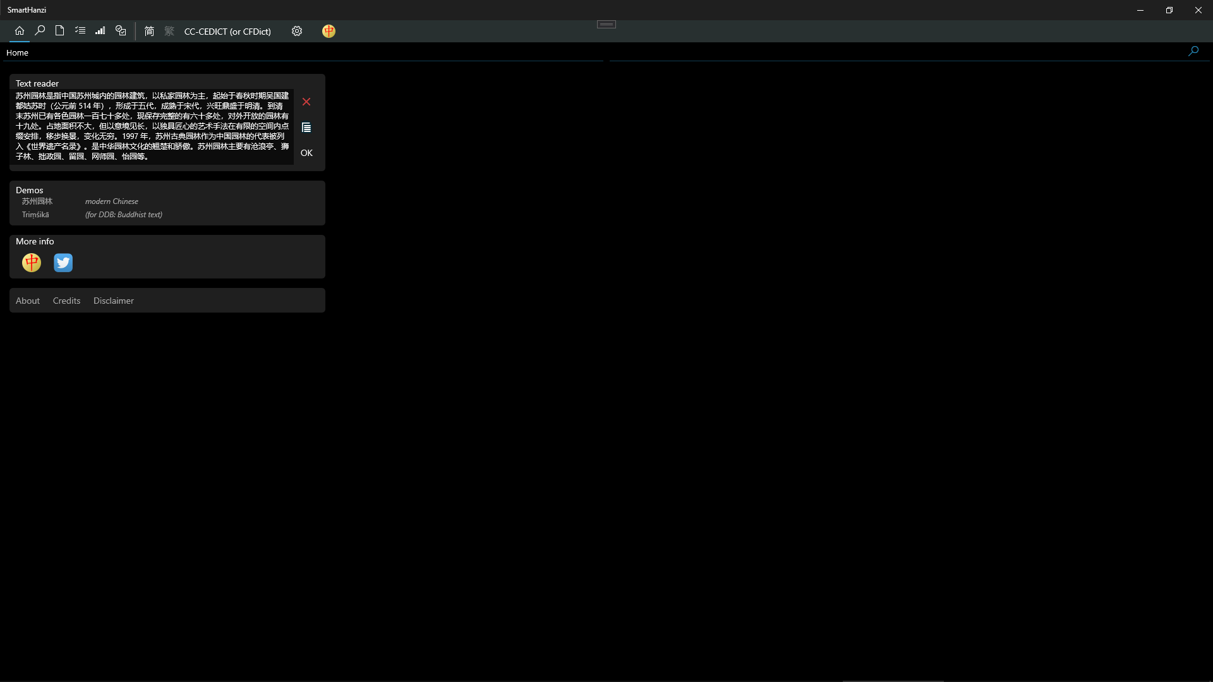Click the red 中 logo in toolbar
This screenshot has height=682, width=1213.
329,31
